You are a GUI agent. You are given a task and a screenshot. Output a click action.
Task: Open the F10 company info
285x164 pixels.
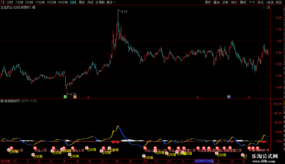[x=252, y=2]
